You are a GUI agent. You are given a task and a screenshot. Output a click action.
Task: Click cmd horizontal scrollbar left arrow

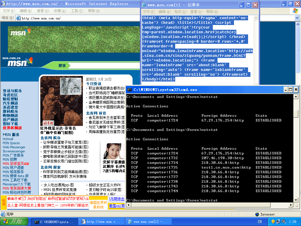tap(128, 205)
